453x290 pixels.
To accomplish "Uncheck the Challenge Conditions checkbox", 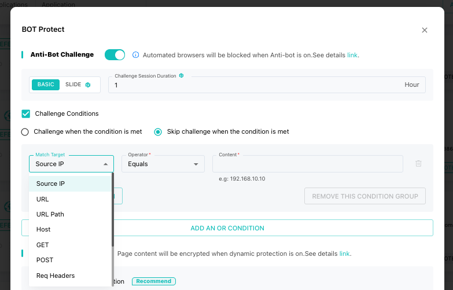I will [25, 113].
